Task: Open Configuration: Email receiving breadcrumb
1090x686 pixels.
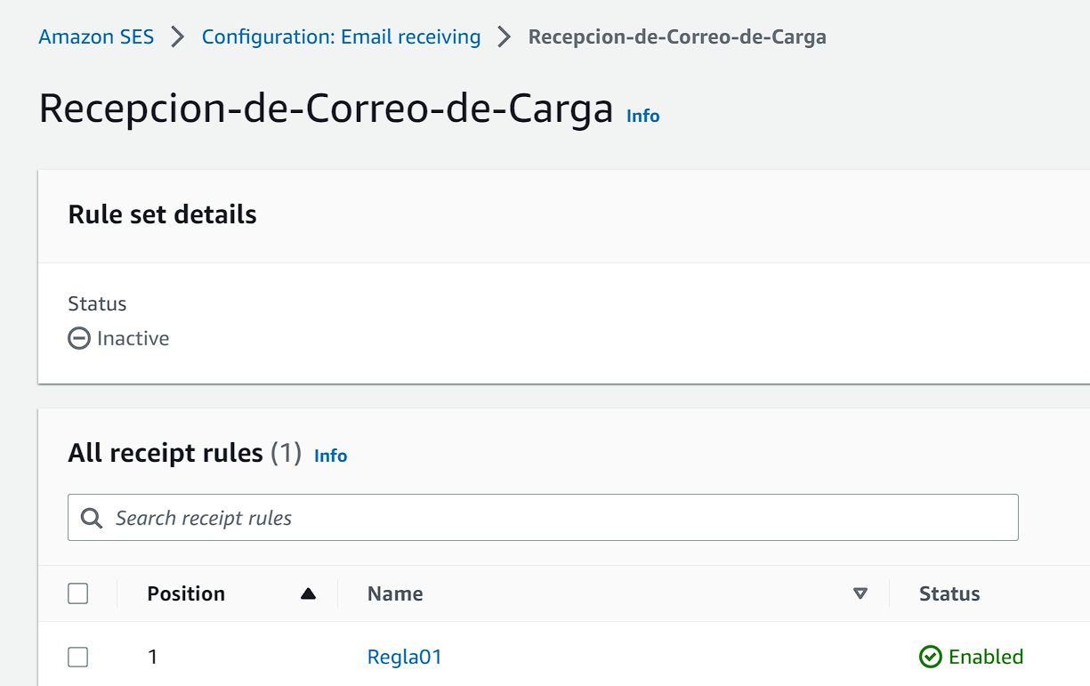Action: pyautogui.click(x=341, y=37)
